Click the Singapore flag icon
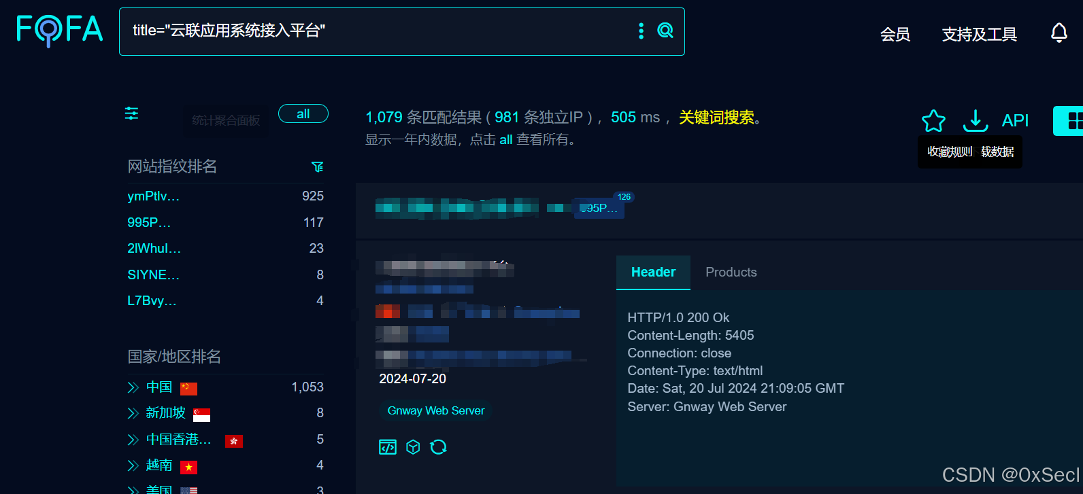The width and height of the screenshot is (1083, 494). pyautogui.click(x=201, y=414)
